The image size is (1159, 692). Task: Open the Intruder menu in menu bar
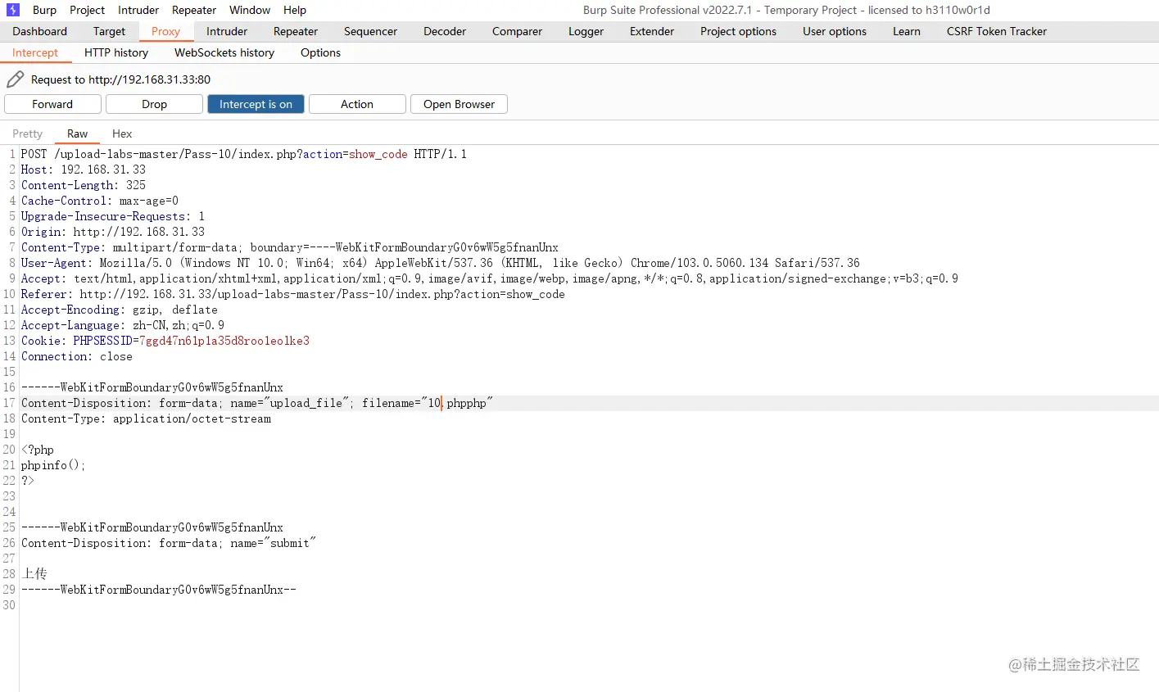(x=138, y=10)
